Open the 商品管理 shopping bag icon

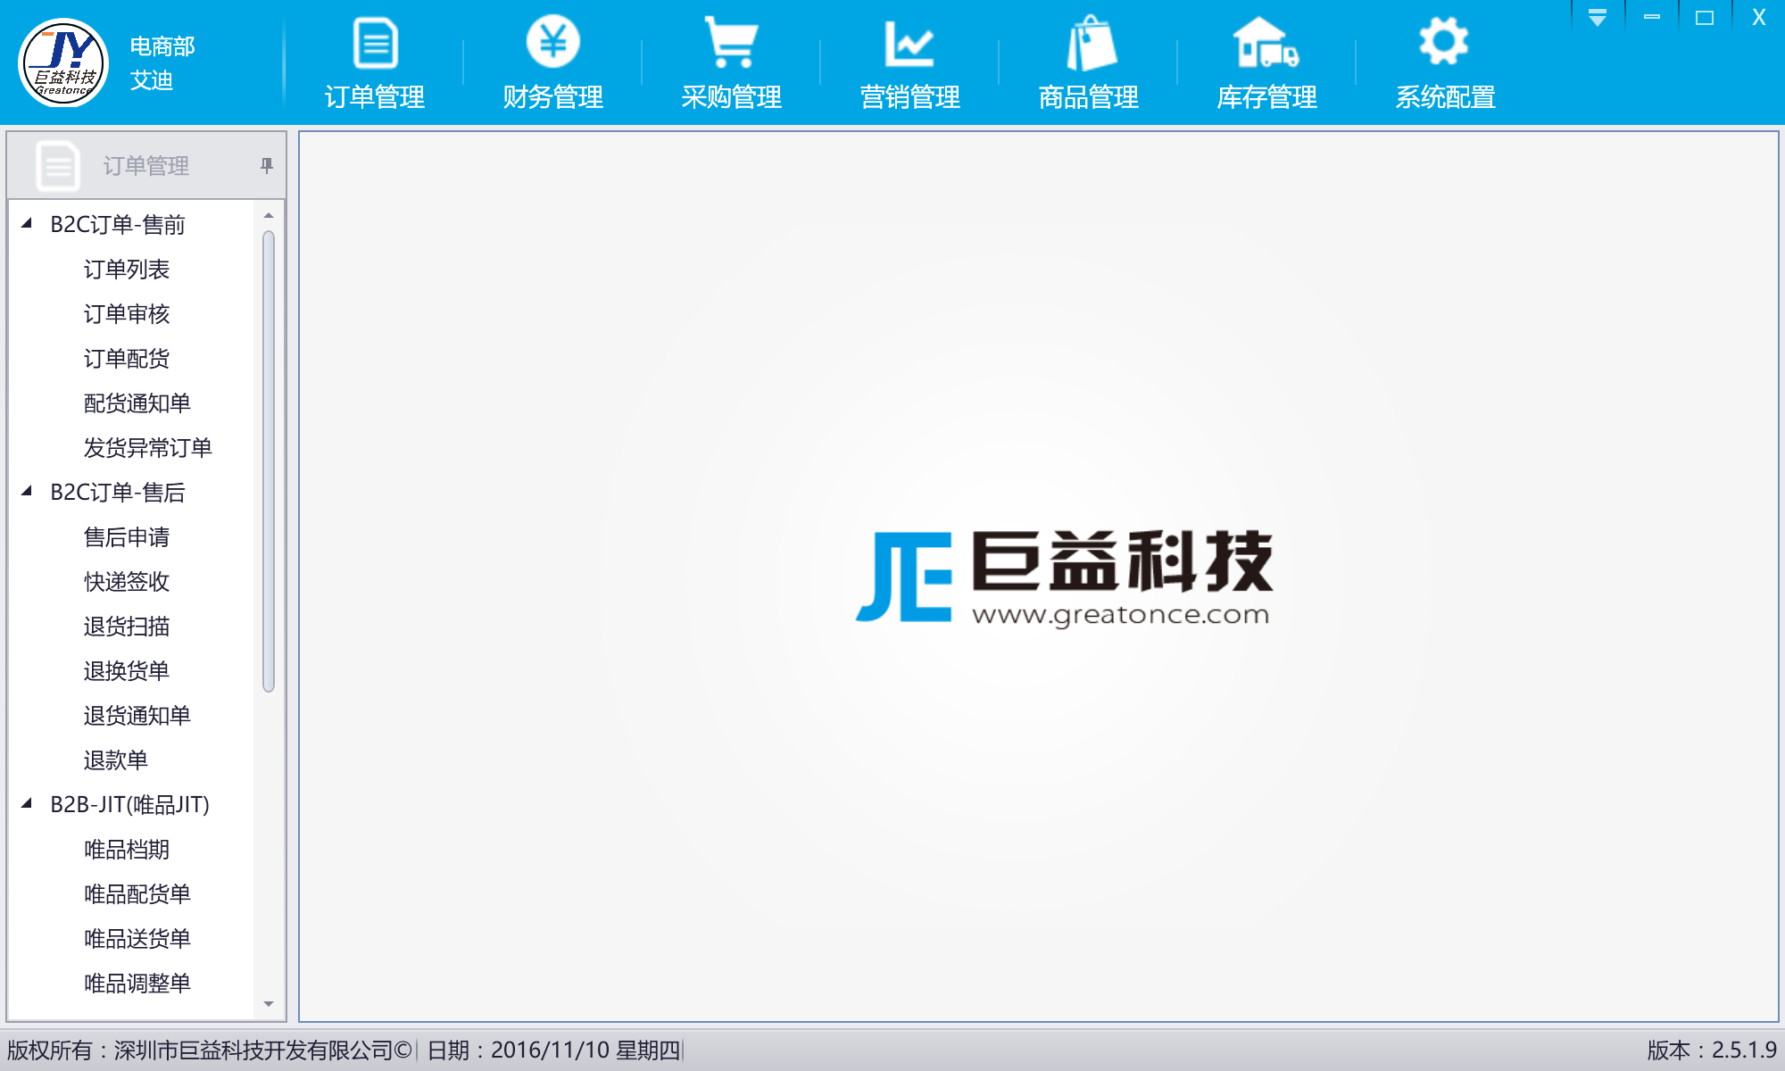tap(1091, 43)
